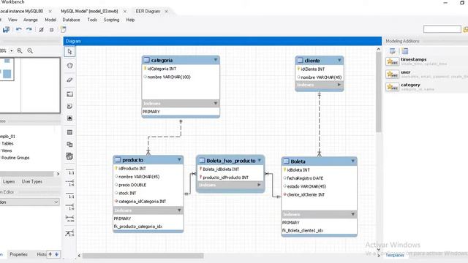Collapse producto Indexes section
Screen dimensions: 468x263
(179, 210)
